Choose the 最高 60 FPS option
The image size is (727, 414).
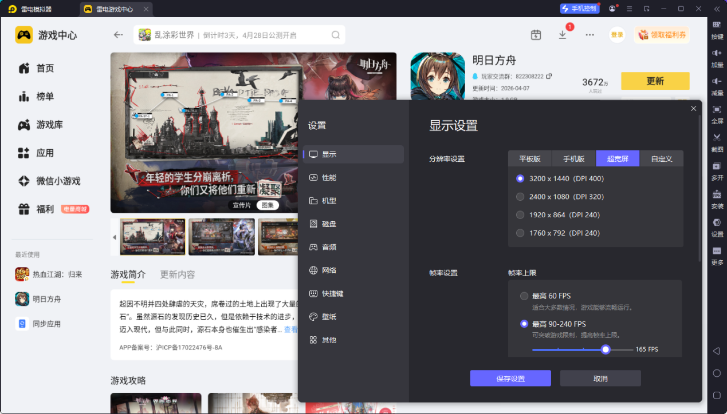[524, 296]
